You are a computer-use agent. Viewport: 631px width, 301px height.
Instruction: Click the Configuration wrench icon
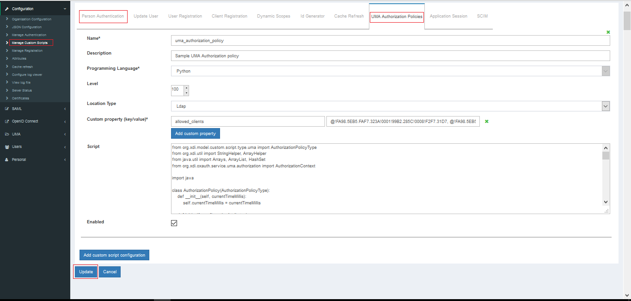click(x=7, y=9)
